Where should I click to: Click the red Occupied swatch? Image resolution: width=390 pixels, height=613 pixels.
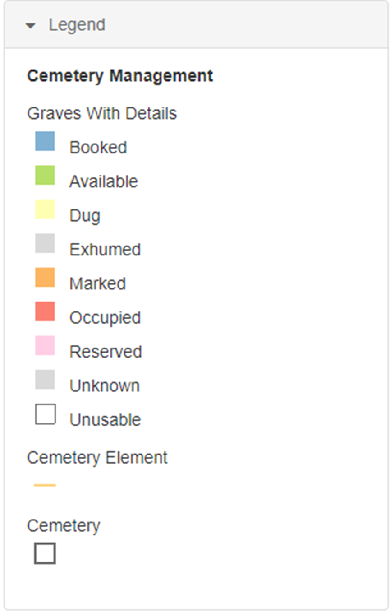[45, 311]
